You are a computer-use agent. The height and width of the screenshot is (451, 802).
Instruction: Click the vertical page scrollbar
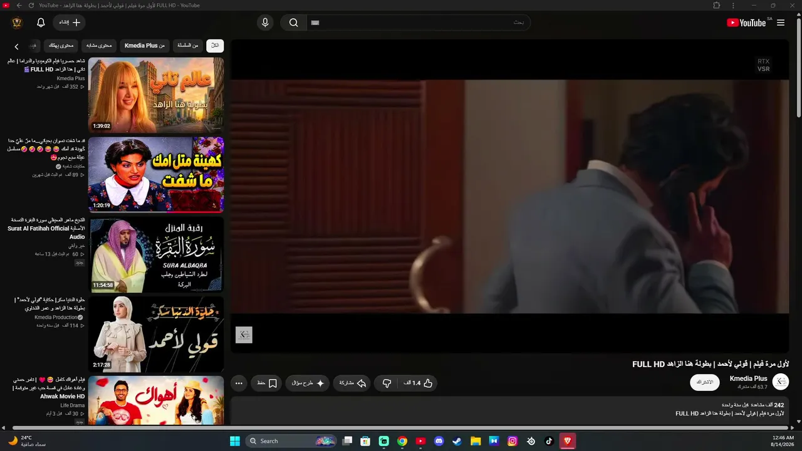pos(798,69)
